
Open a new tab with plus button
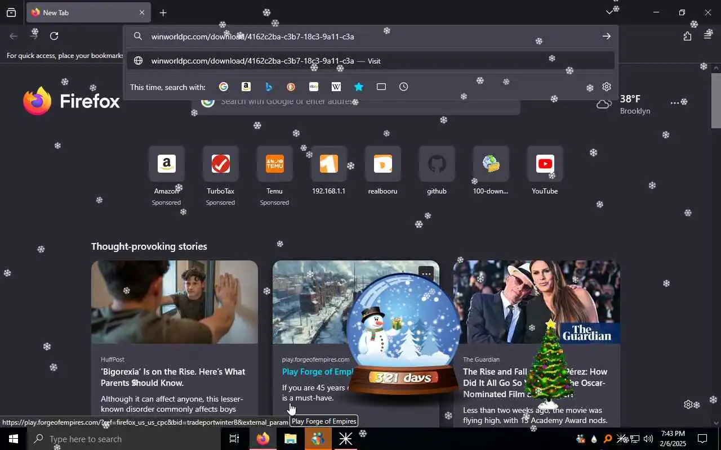(163, 12)
